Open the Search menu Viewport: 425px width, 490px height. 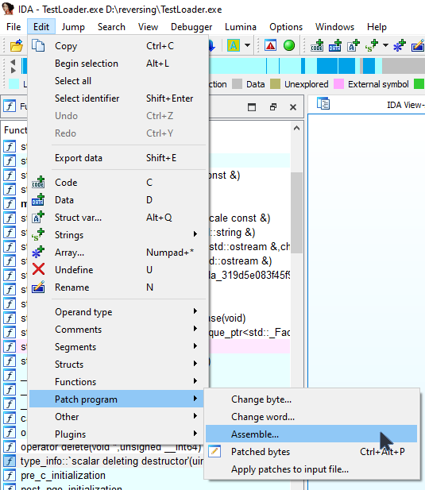click(x=111, y=27)
